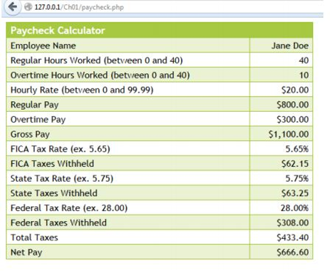This screenshot has height=280, width=330.
Task: Select the $20.00 hourly rate value
Action: click(298, 90)
